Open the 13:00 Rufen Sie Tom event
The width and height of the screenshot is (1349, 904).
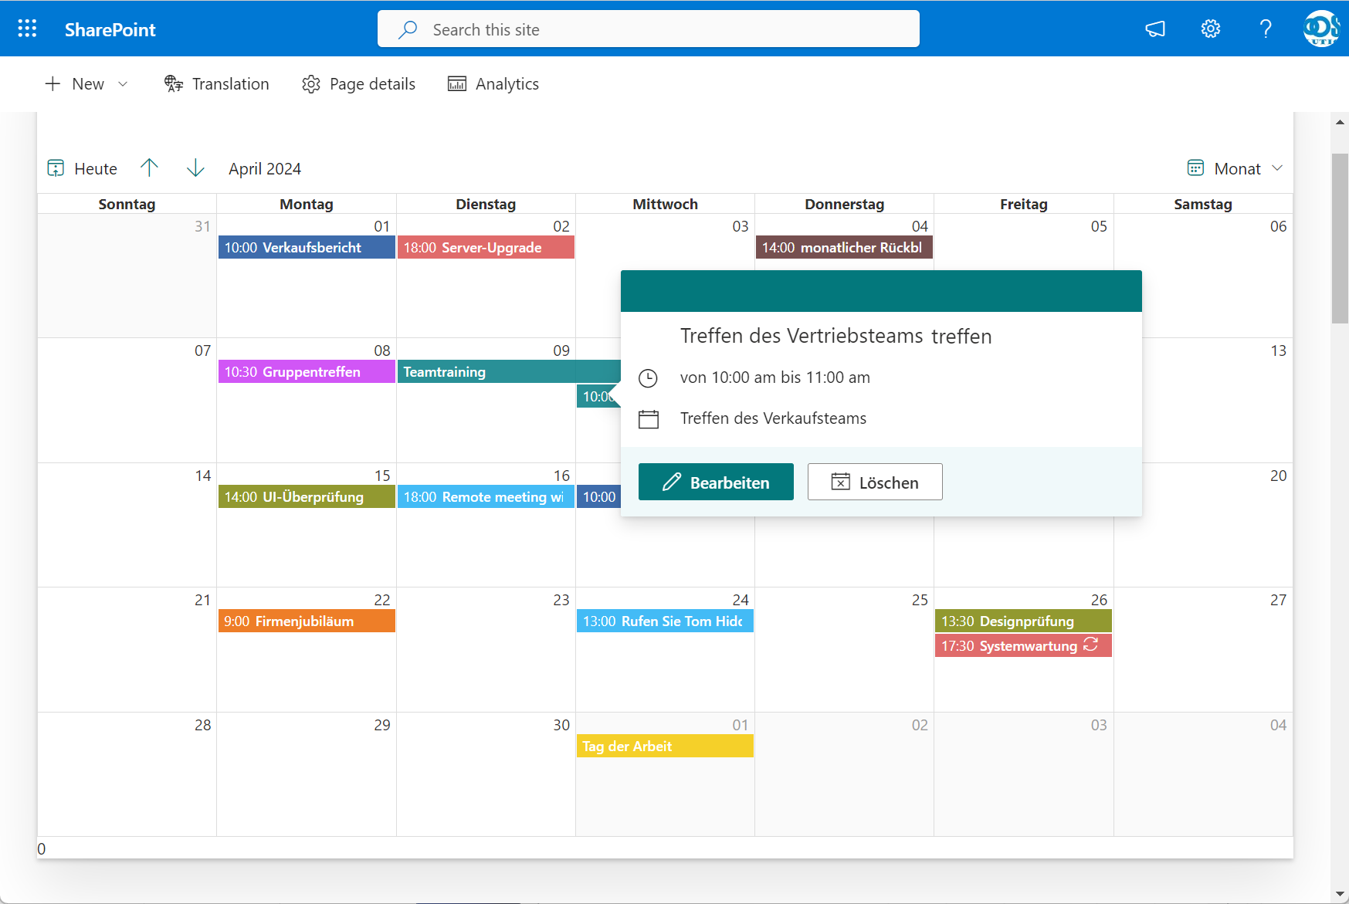pos(665,621)
